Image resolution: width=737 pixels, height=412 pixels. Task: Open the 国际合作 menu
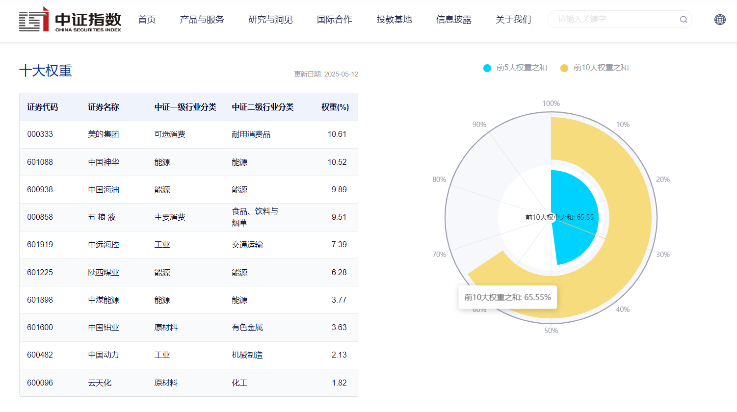335,19
